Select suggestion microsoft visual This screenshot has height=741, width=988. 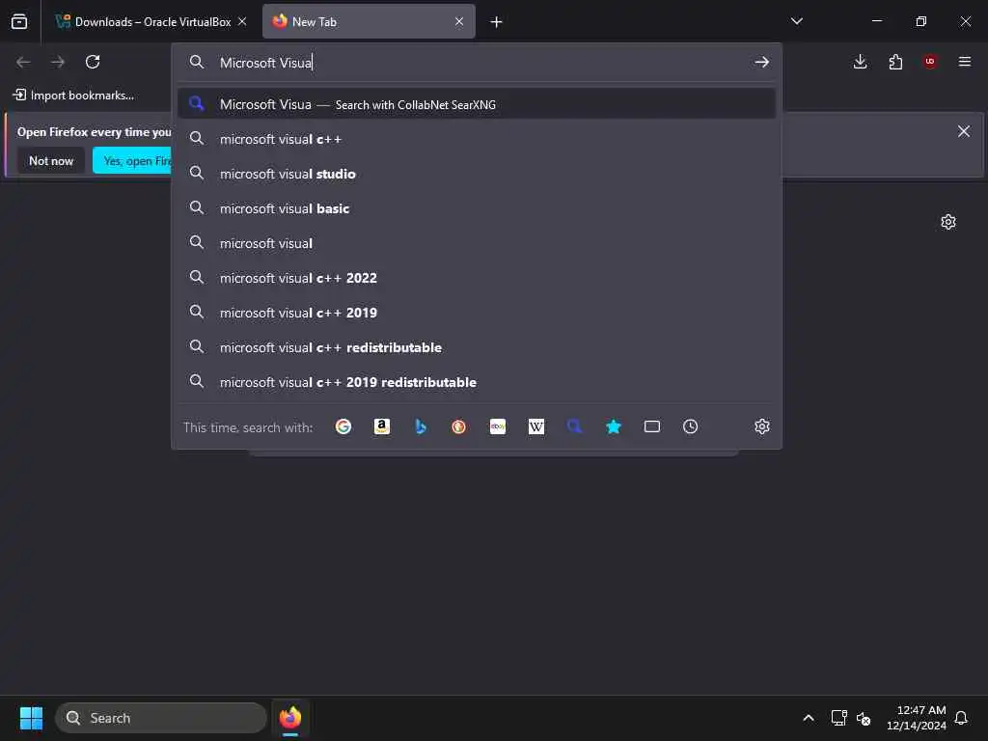(477, 242)
